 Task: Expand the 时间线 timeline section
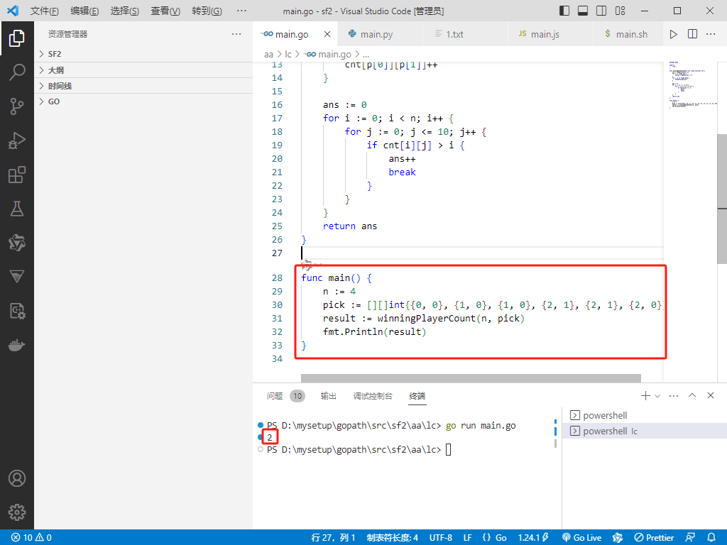coord(143,86)
